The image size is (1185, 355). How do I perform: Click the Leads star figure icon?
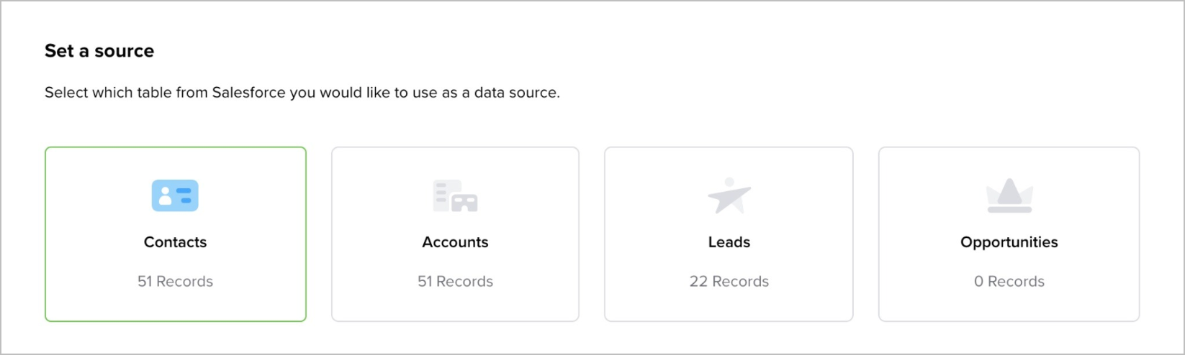[x=729, y=195]
